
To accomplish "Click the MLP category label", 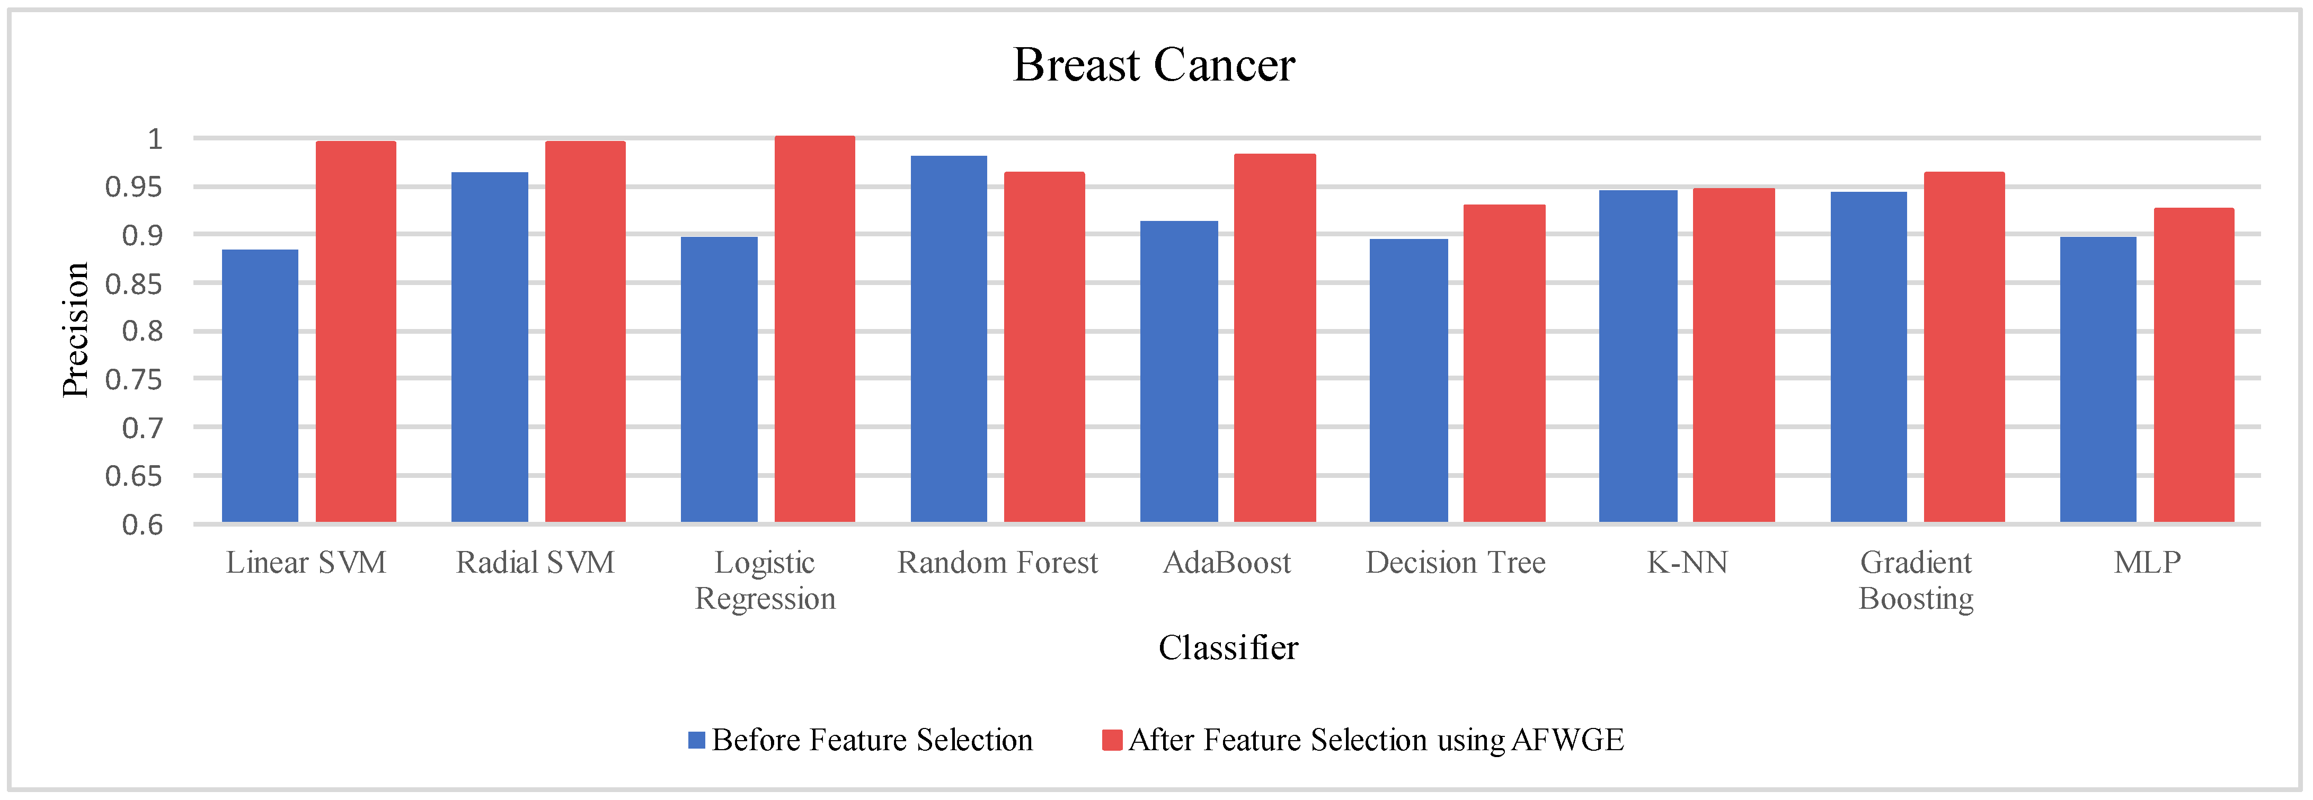I will [x=2147, y=563].
